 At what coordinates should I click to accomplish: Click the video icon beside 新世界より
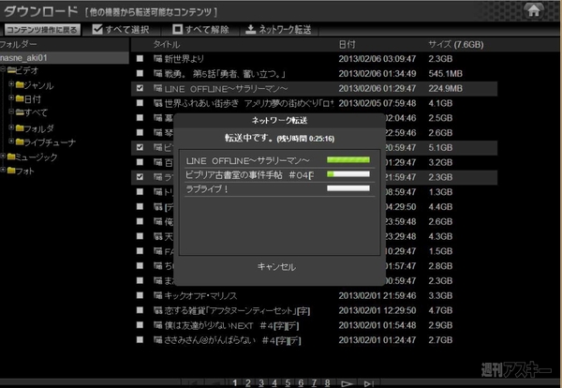click(157, 58)
